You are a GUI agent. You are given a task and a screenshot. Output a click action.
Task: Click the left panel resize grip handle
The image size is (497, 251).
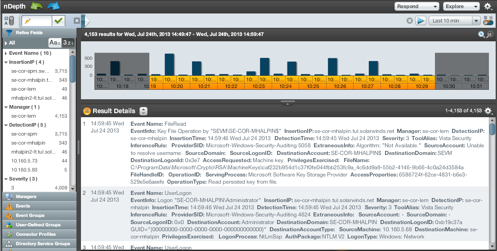[x=78, y=147]
